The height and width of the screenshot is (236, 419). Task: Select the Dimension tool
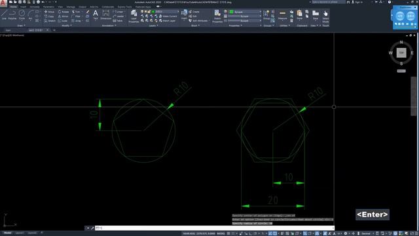(x=106, y=15)
